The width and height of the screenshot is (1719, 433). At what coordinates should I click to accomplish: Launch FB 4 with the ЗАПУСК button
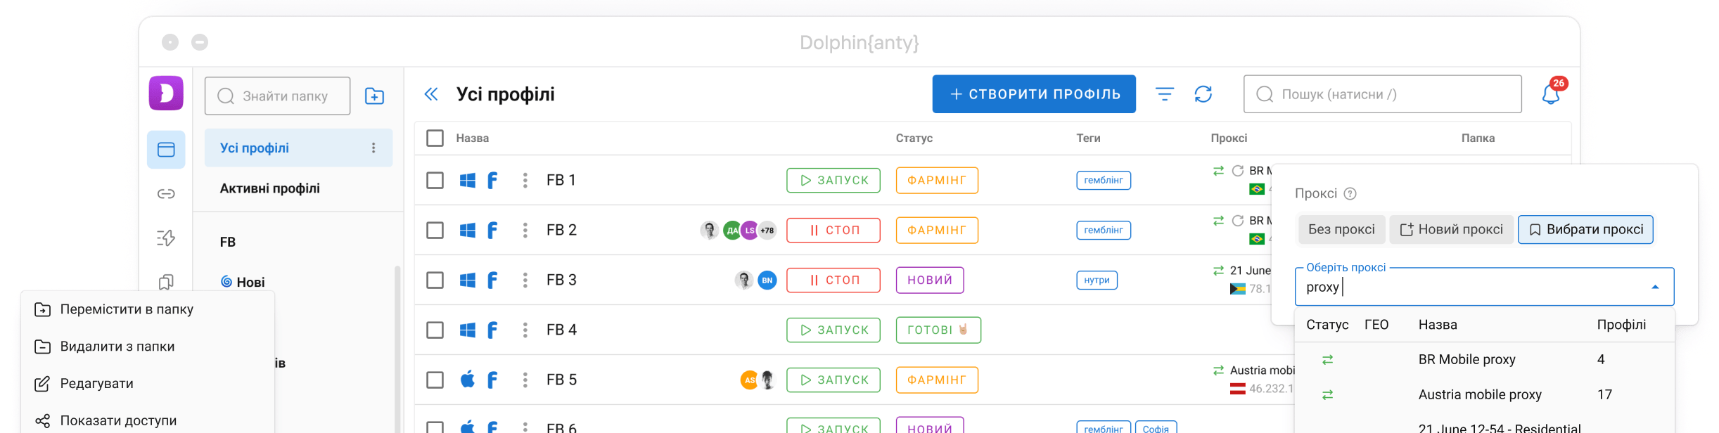click(x=833, y=330)
